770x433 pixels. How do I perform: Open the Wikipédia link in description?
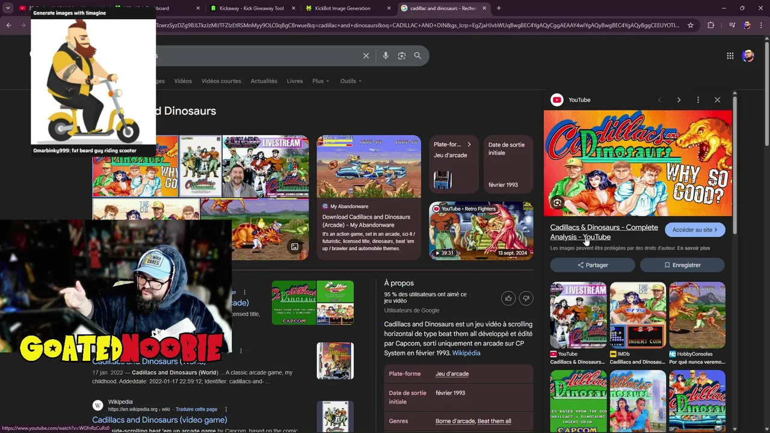[x=466, y=353]
